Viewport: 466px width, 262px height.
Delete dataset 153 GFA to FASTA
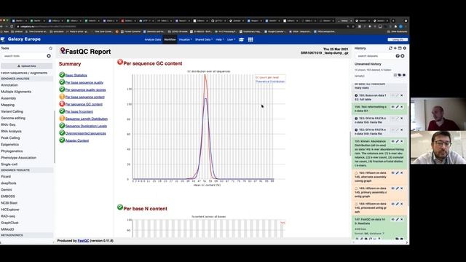[x=402, y=118]
